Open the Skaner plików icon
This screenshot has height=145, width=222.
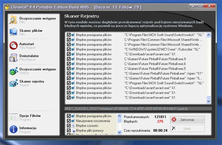pos(13,32)
